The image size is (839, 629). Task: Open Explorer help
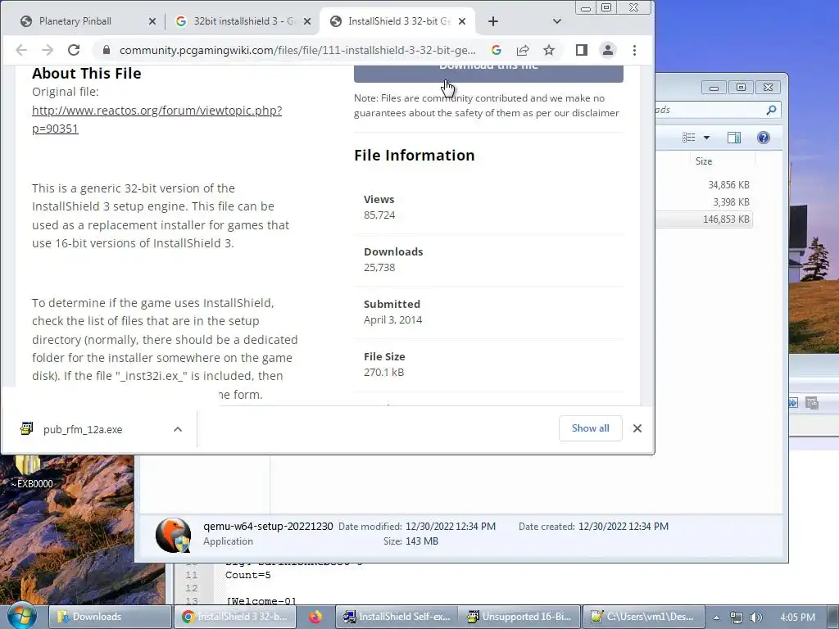tap(764, 138)
